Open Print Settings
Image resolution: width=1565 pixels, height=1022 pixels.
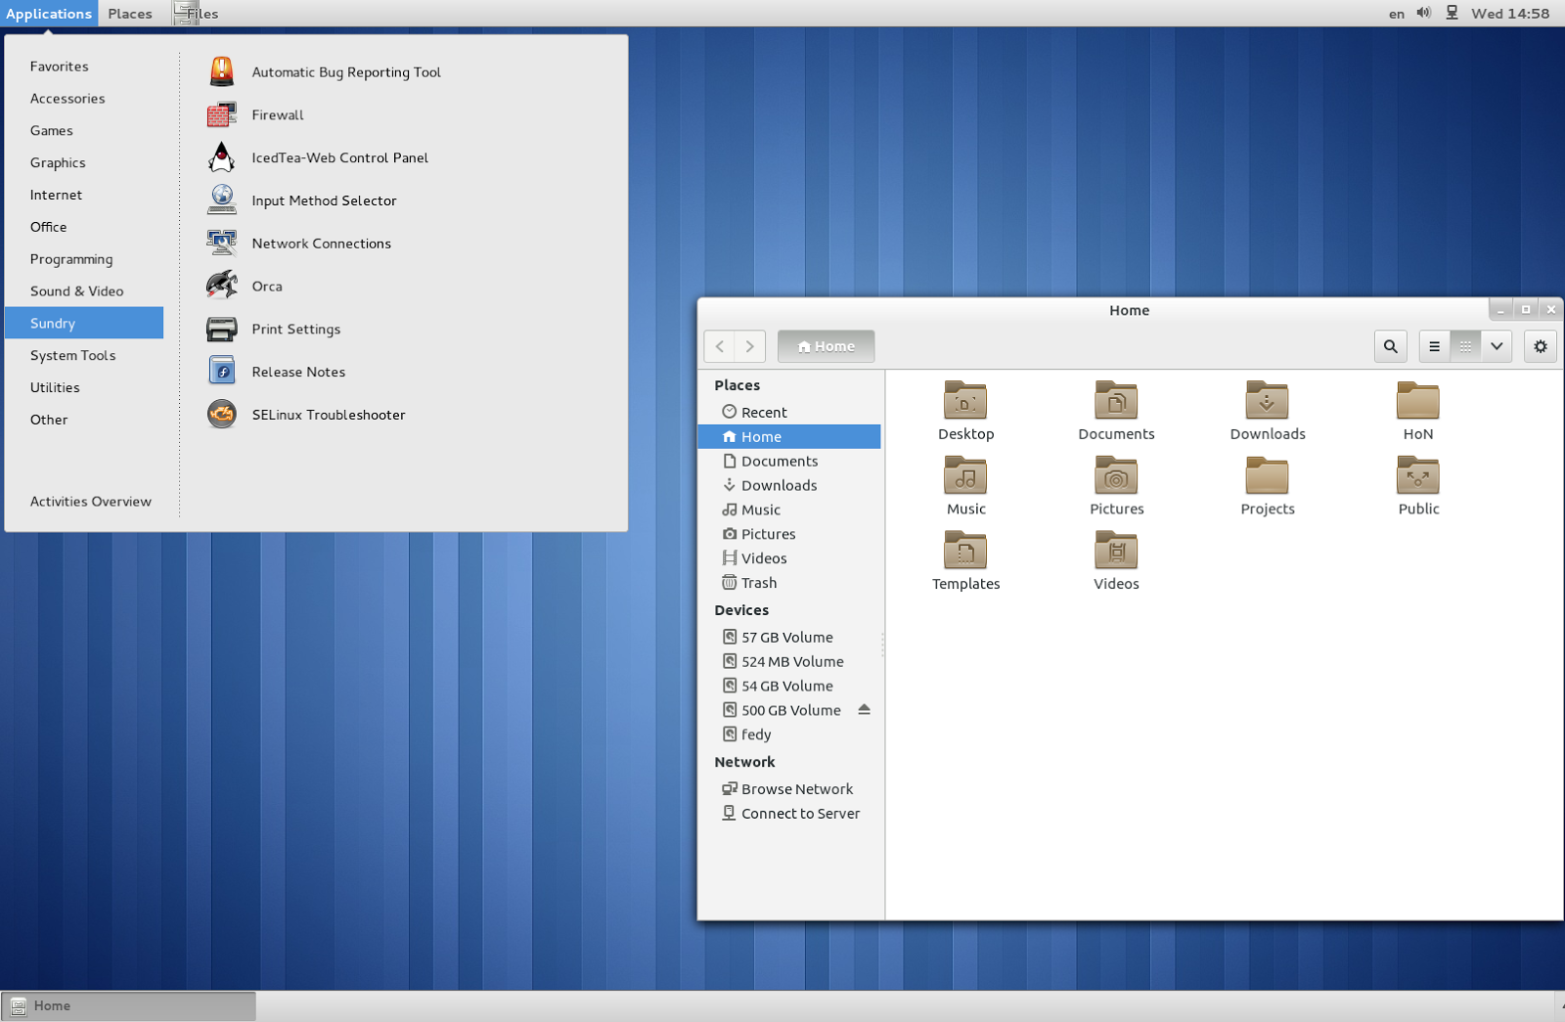295,329
